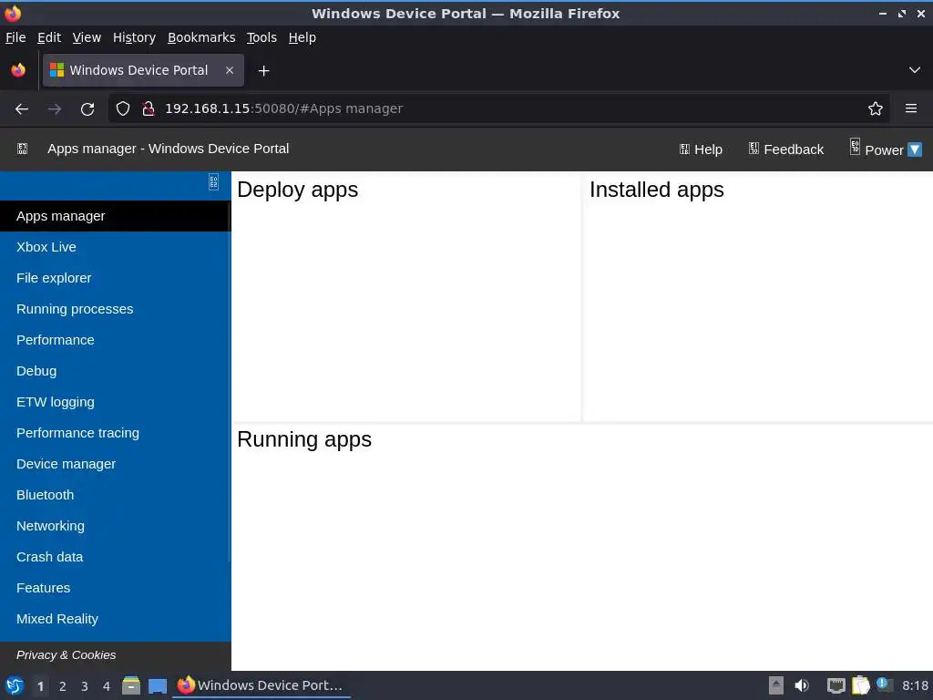Image resolution: width=933 pixels, height=700 pixels.
Task: Open the History menu
Action: point(134,37)
